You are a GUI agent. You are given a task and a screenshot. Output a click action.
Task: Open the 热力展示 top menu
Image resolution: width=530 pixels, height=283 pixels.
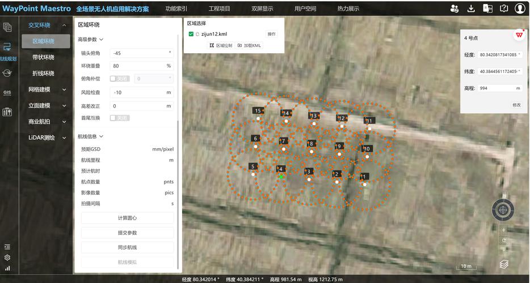[348, 9]
